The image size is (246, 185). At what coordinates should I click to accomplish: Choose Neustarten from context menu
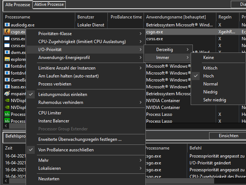pyautogui.click(x=49, y=179)
